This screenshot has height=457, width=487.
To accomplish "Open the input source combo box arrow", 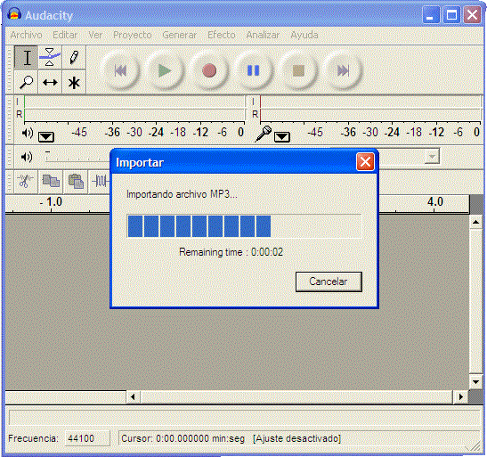I will pyautogui.click(x=432, y=156).
